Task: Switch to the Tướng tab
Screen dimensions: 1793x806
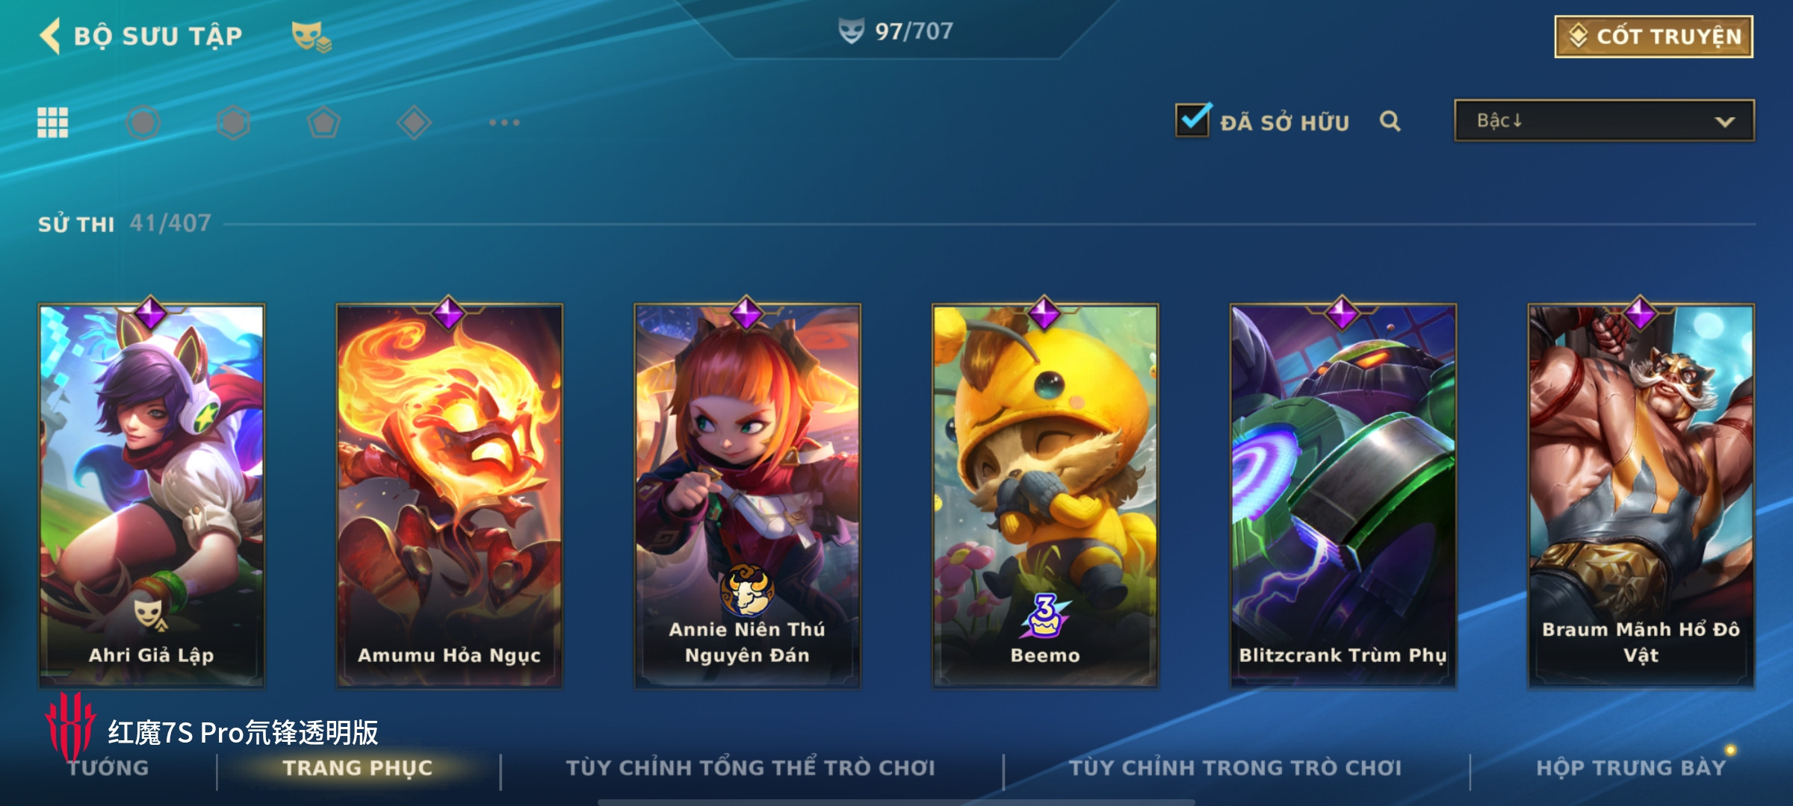Action: pyautogui.click(x=108, y=768)
